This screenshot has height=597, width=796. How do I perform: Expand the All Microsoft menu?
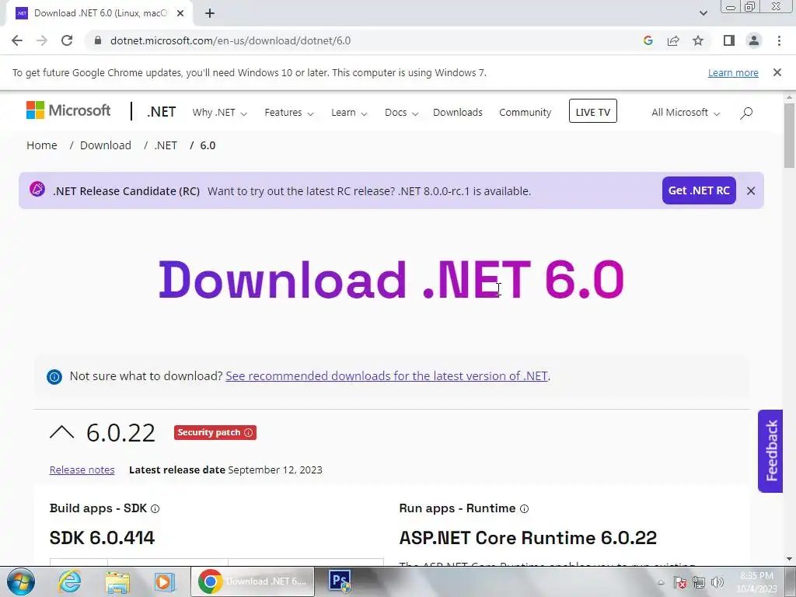coord(686,112)
